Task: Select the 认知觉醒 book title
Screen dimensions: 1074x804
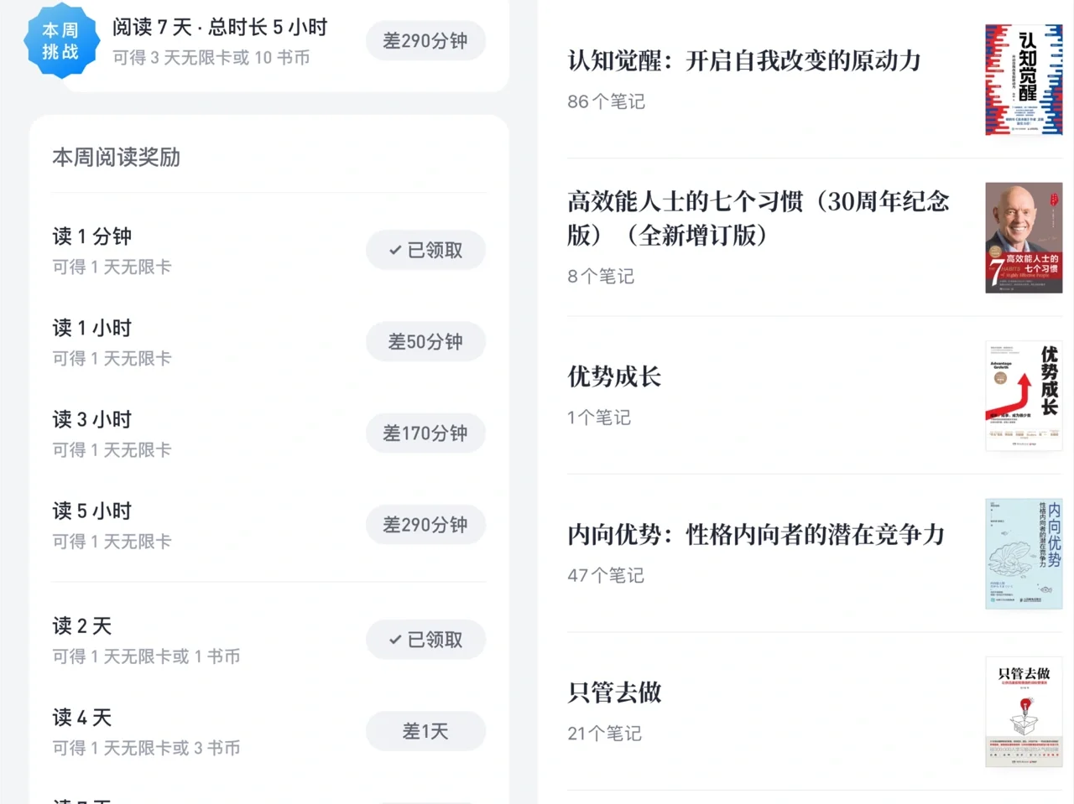Action: tap(743, 60)
